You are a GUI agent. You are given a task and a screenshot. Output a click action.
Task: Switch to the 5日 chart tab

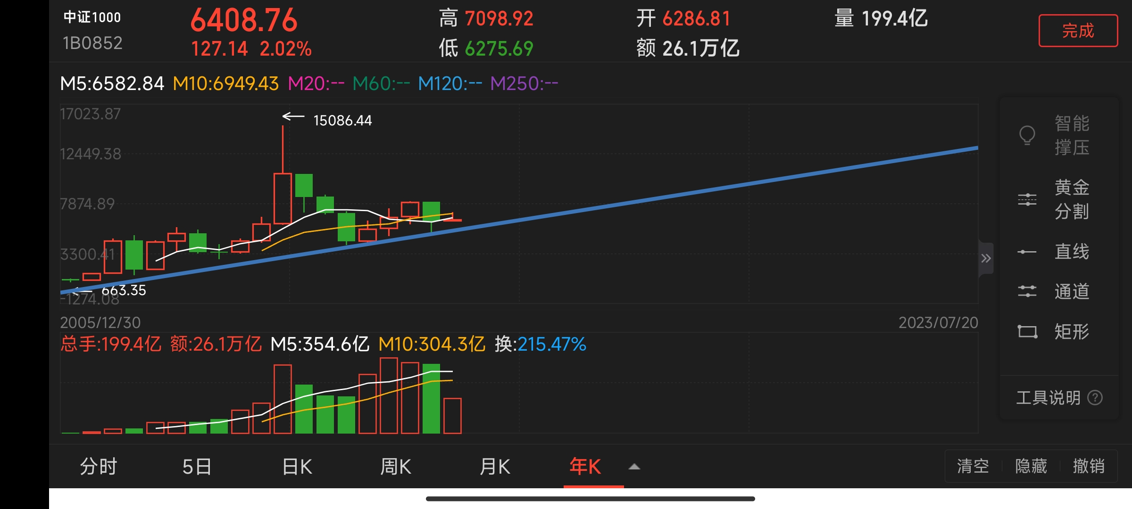tap(197, 467)
